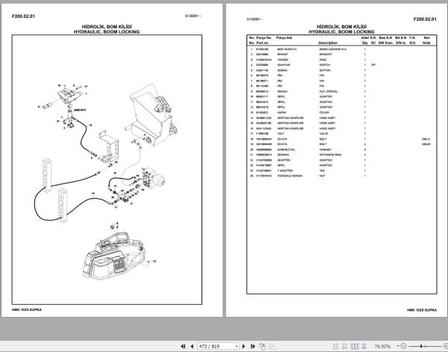Click the 76.92% zoom value

(x=382, y=346)
